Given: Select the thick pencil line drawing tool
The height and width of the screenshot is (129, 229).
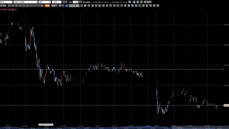Looking at the screenshot, I should click(85, 6).
